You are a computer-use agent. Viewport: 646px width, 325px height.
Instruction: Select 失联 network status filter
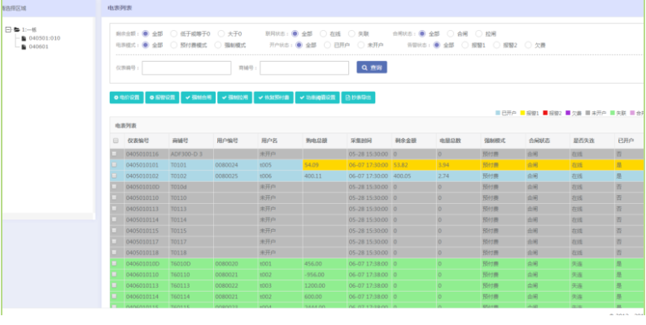coord(351,34)
